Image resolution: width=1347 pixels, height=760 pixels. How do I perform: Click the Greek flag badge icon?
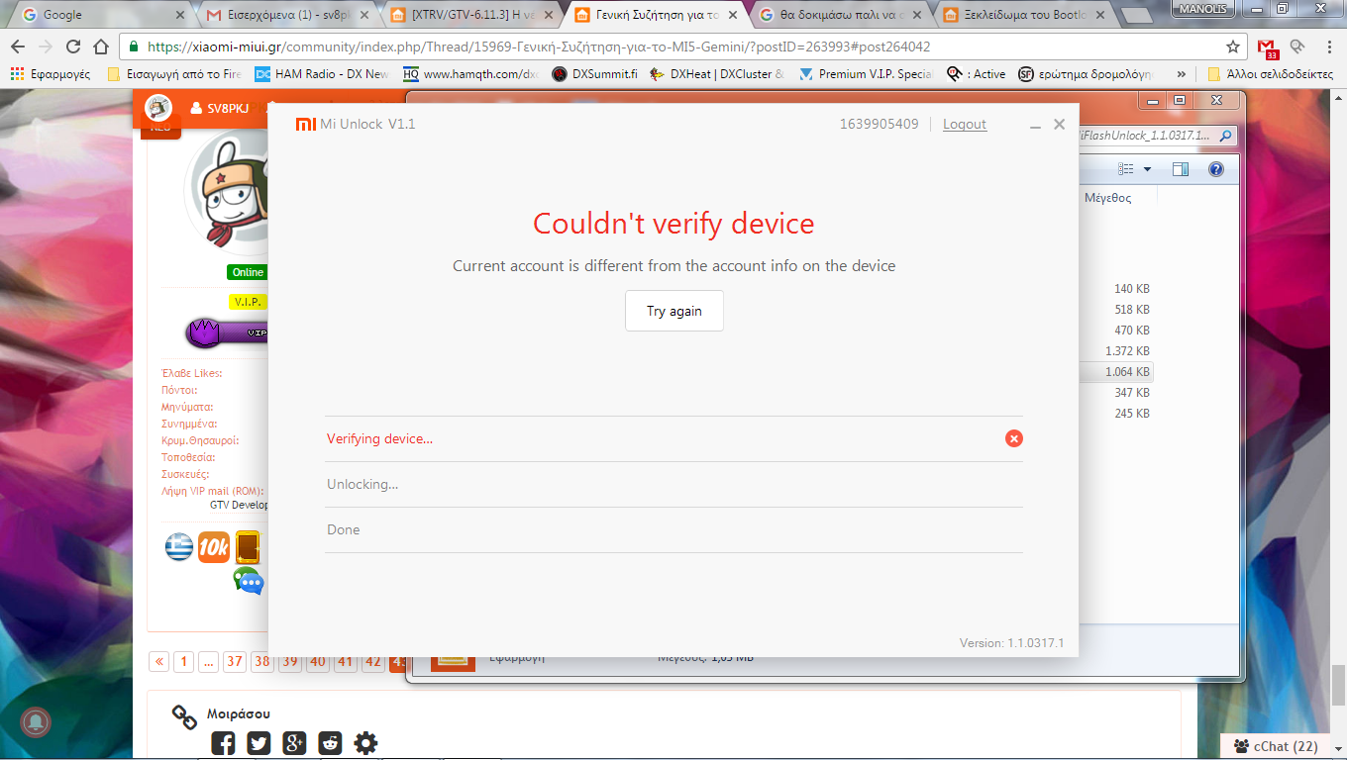(x=179, y=547)
